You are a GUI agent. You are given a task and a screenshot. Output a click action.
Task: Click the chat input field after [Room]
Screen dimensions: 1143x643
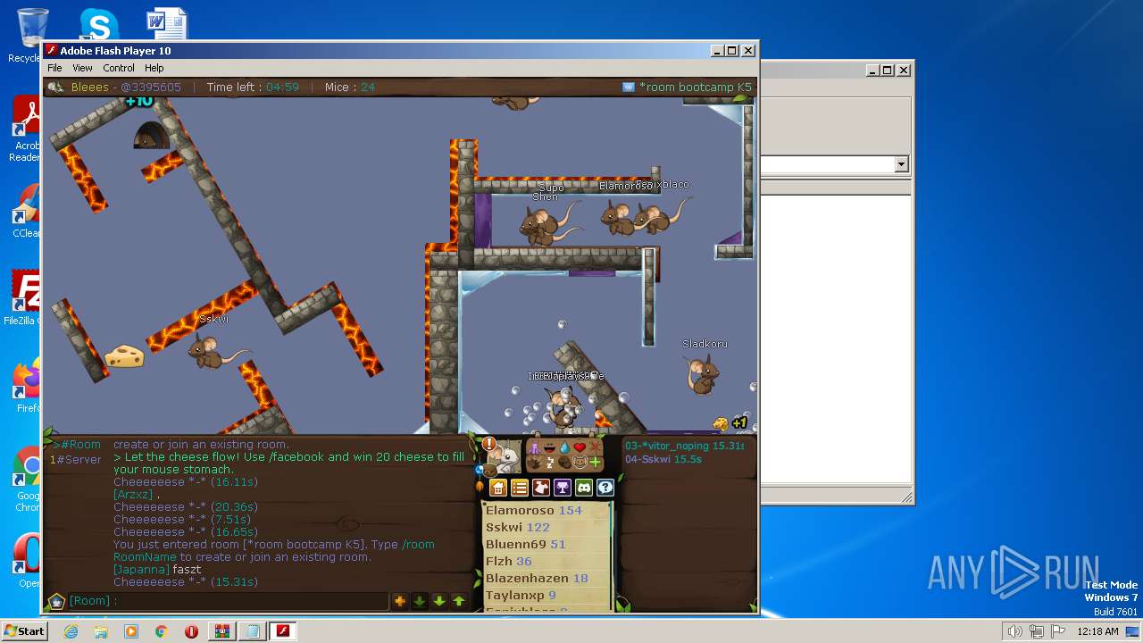click(254, 601)
